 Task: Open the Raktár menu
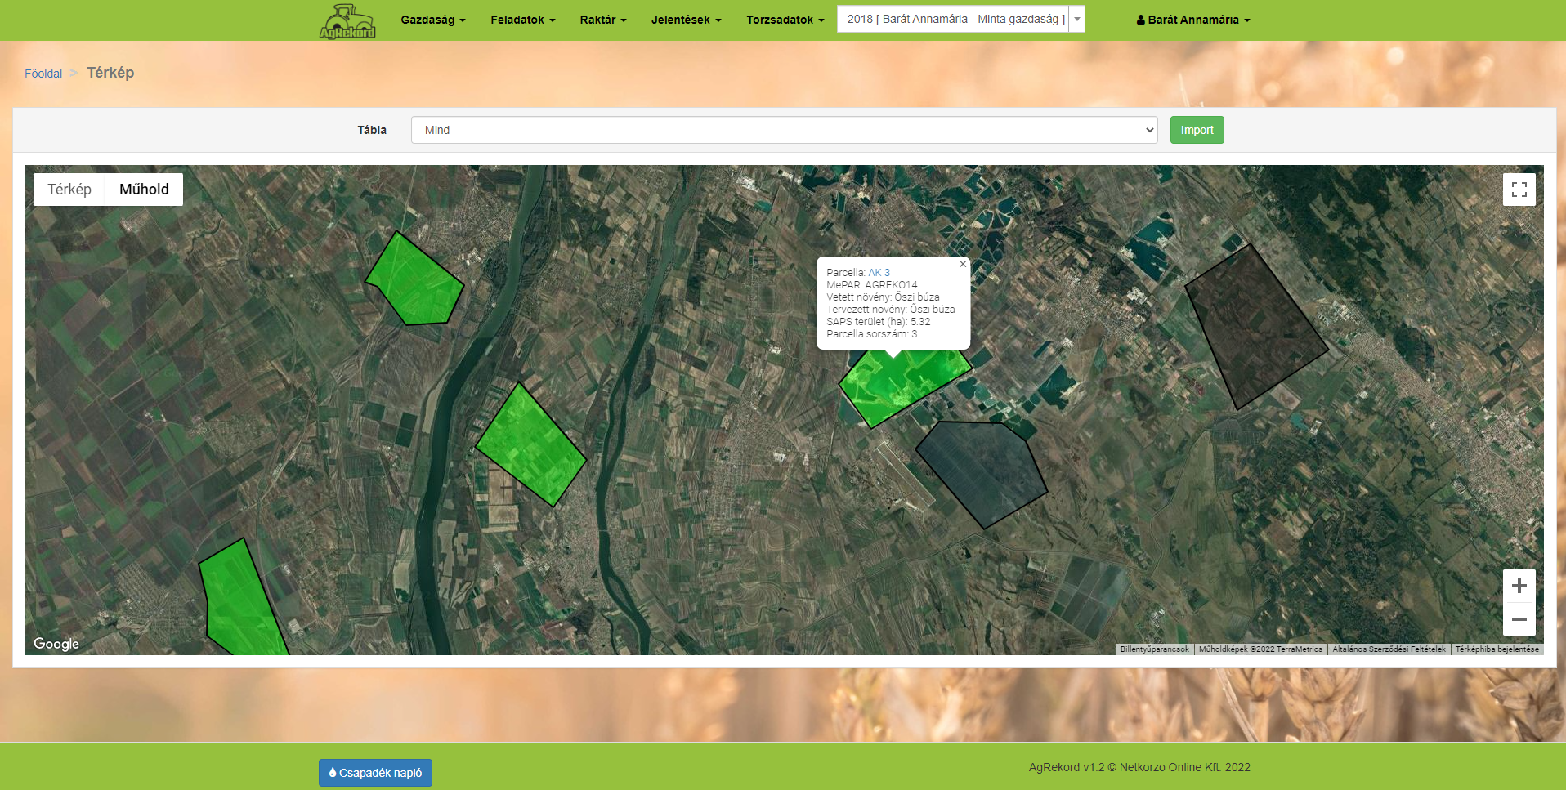602,20
